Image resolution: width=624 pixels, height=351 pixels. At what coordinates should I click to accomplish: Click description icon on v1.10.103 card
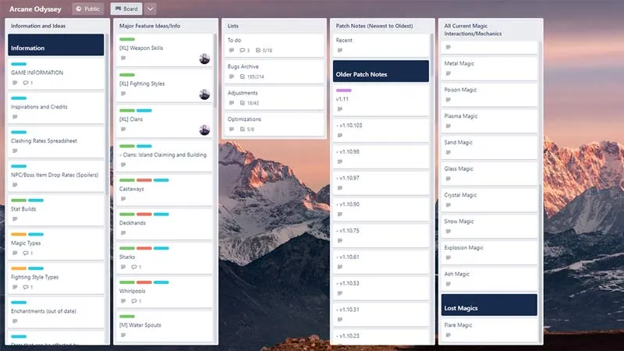pos(340,135)
